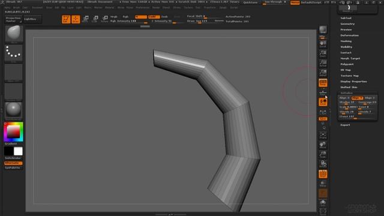Viewport: 384px width, 216px height.
Task: Toggle Solo mode button
Action: pos(323,203)
